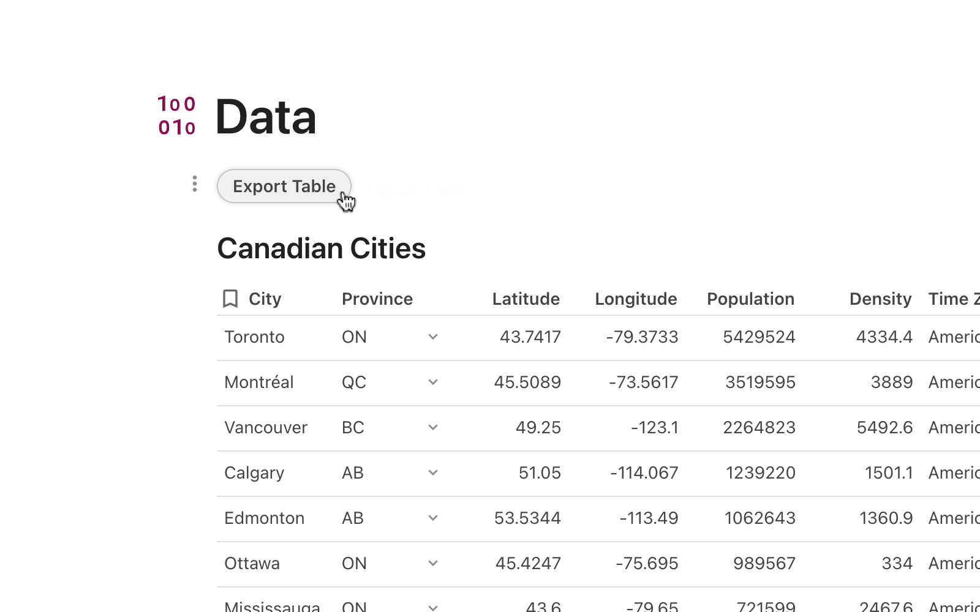This screenshot has width=980, height=612.
Task: Select the Longitude column header
Action: point(636,299)
